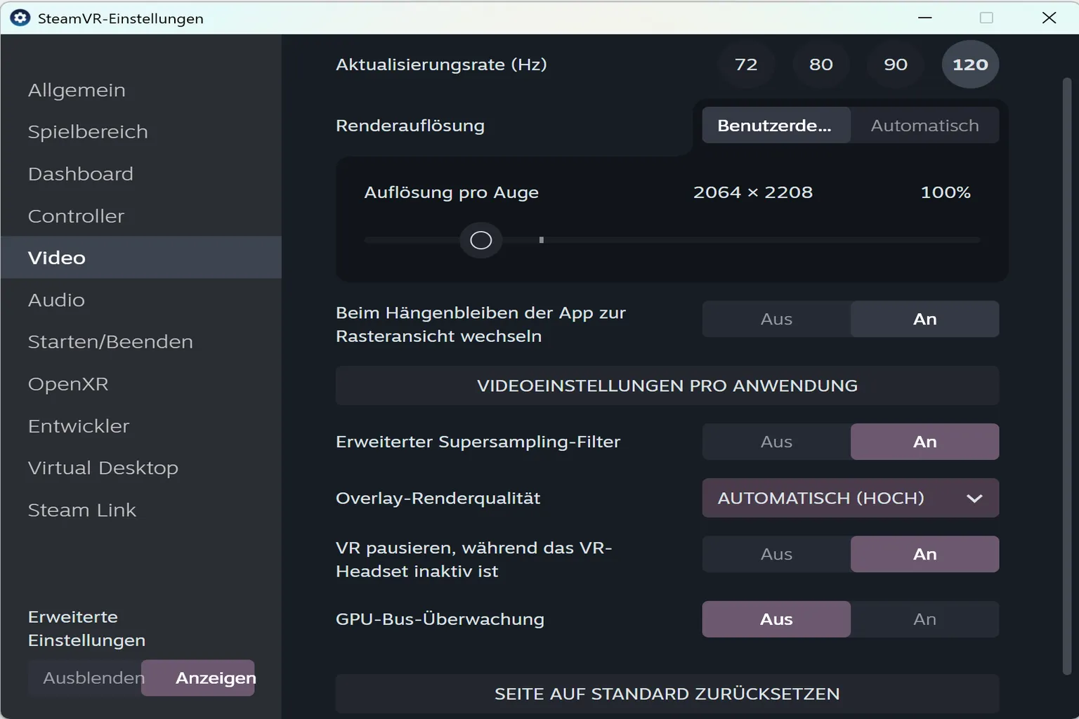Set refresh rate to 72 Hz
This screenshot has height=719, width=1079.
click(746, 65)
